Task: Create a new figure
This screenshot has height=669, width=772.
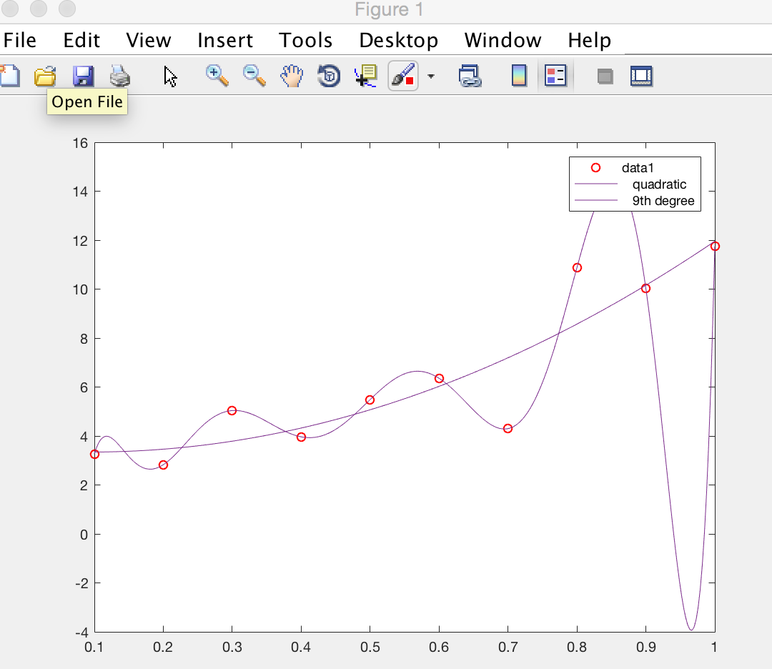Action: click(x=9, y=76)
